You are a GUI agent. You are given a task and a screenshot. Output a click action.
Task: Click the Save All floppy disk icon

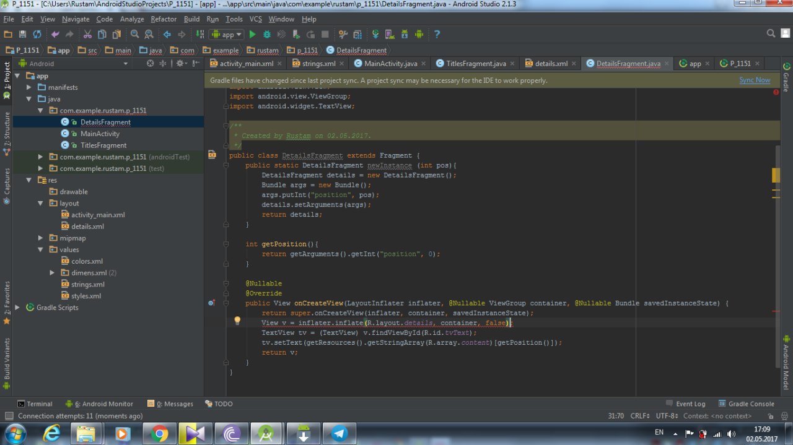(x=23, y=35)
